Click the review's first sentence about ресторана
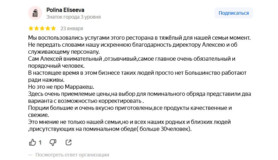 click(140, 38)
